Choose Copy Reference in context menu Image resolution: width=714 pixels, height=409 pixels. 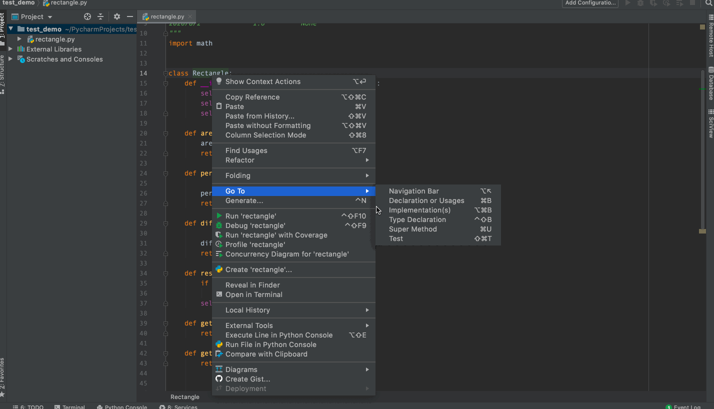point(293,97)
